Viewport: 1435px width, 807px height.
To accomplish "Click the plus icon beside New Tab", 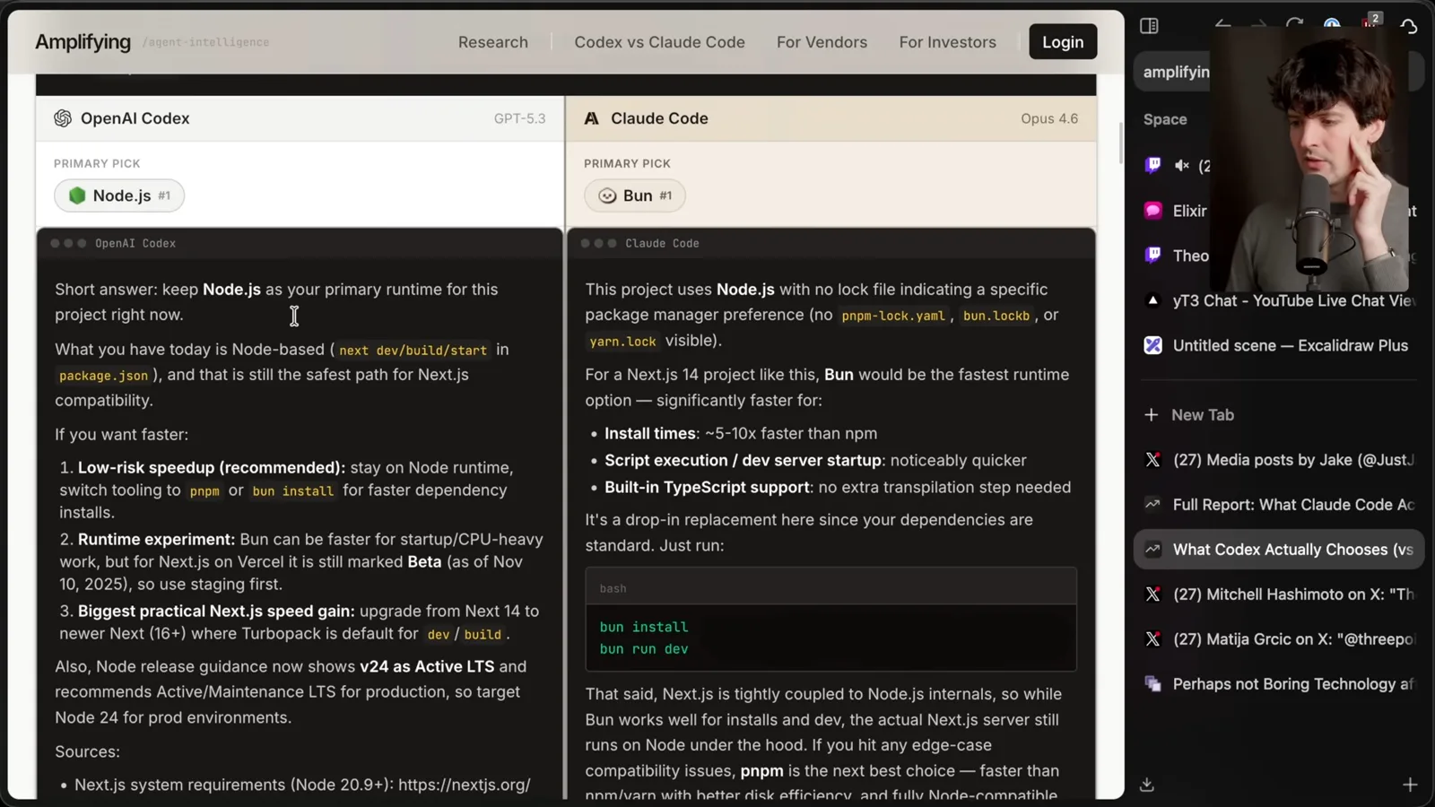I will tap(1152, 415).
